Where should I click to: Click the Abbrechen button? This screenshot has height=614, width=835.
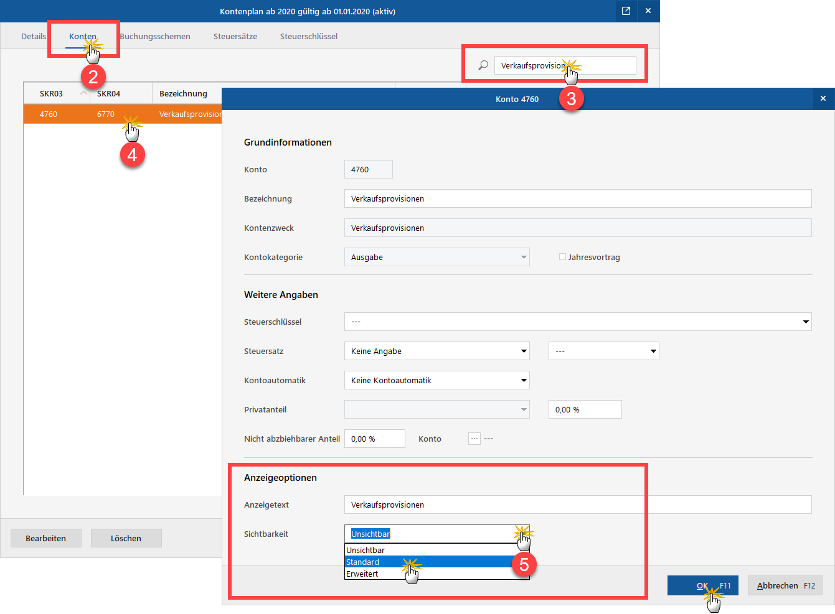pos(785,585)
